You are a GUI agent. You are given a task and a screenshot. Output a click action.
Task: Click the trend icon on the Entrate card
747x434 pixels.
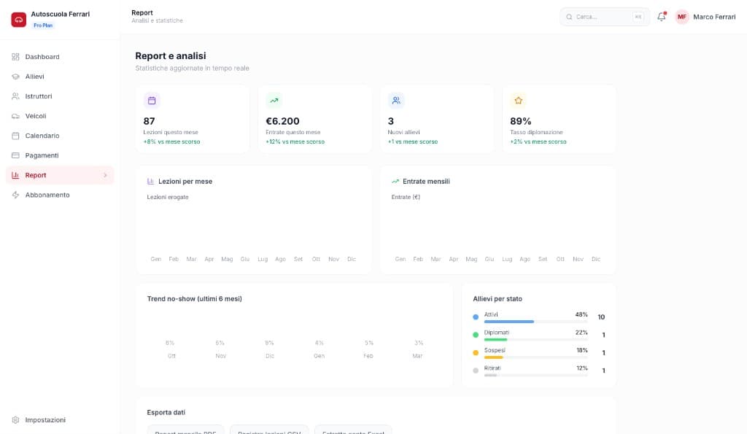(274, 101)
